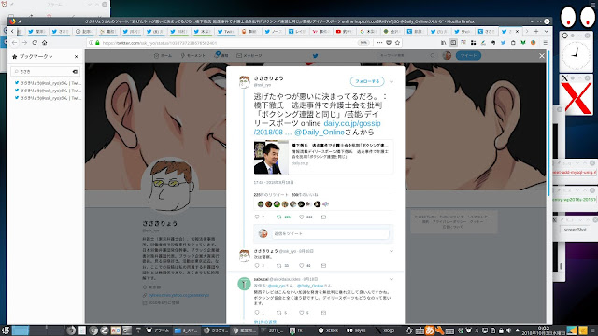This screenshot has height=336, width=598.
Task: Switch to the 'Twit' tab
Action: coord(226,31)
